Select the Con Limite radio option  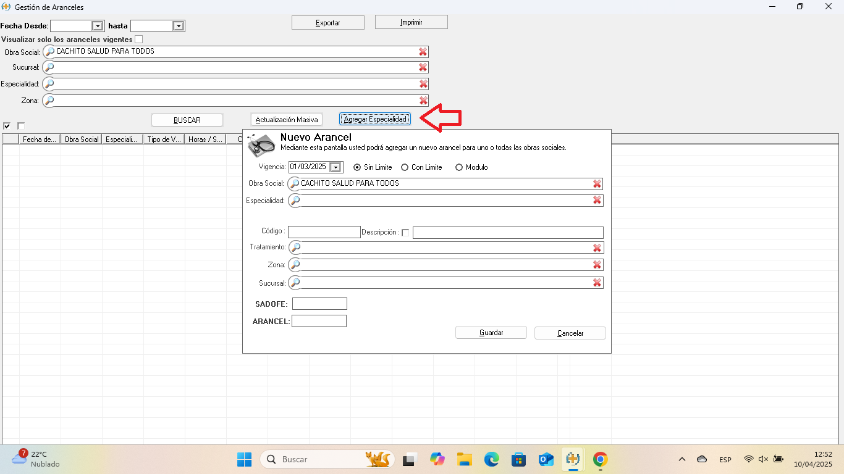405,167
